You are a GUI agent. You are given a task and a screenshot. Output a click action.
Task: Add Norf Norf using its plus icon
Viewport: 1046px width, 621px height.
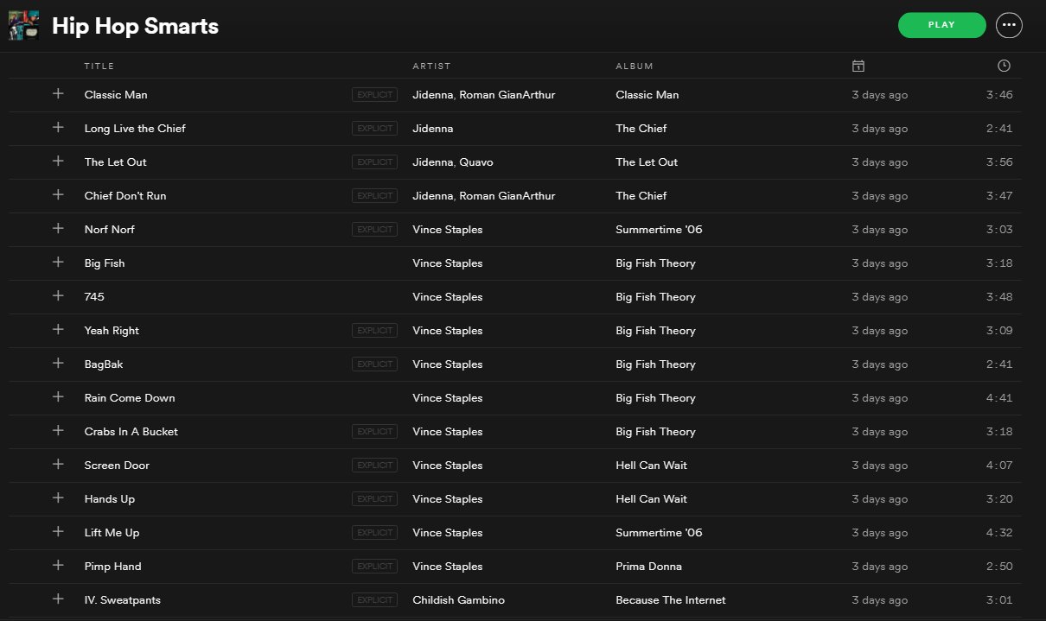coord(58,229)
